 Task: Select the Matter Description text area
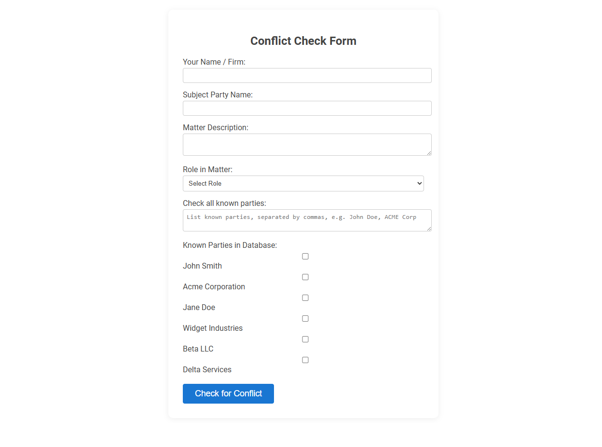[307, 144]
